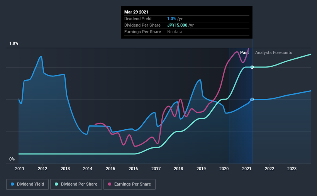Toggle the Dividend Per Share legend button

[x=76, y=184]
